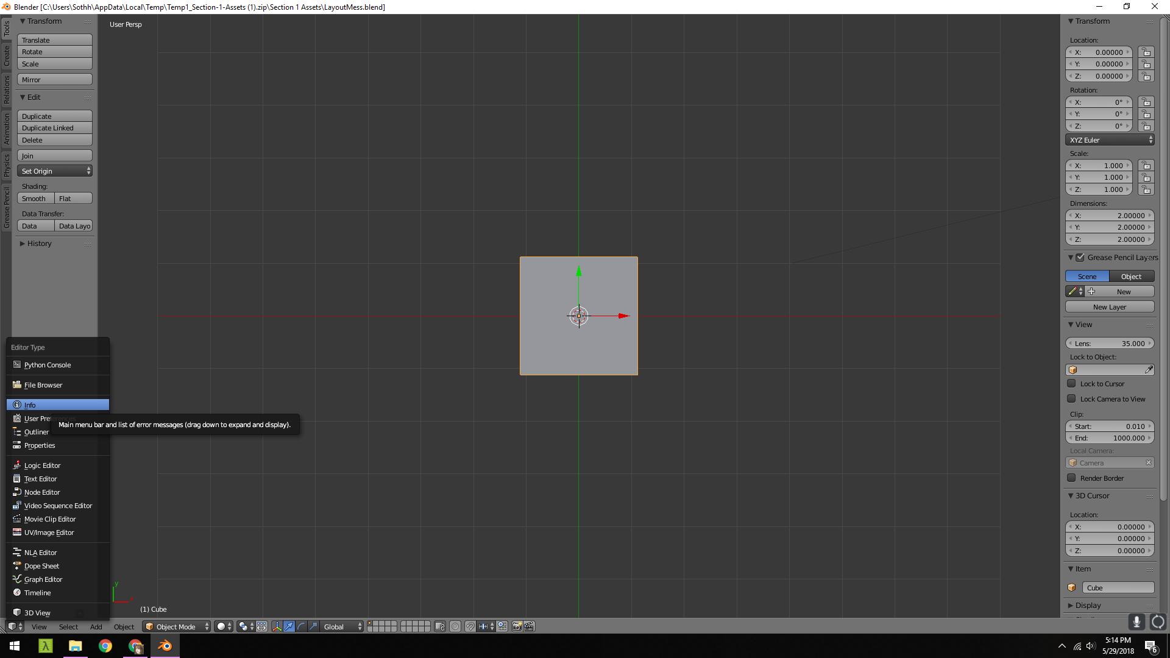The height and width of the screenshot is (658, 1170).
Task: Click the snap to grid alignment icon
Action: coord(502,626)
